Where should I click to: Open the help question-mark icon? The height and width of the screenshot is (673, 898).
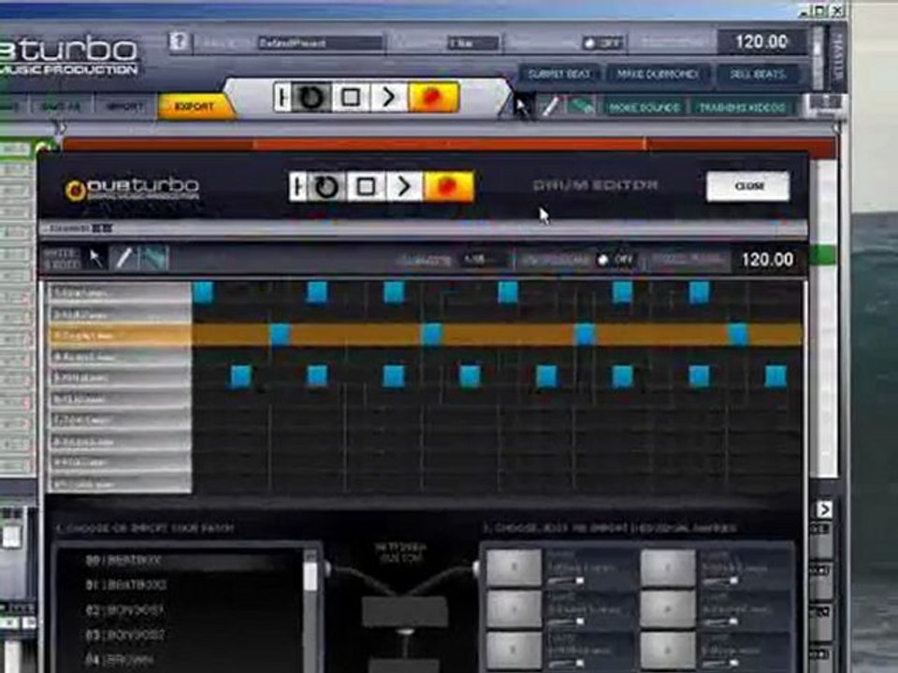(x=179, y=41)
